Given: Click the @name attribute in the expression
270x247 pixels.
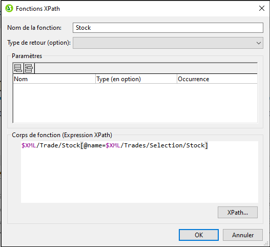Looking at the screenshot, I should (93, 145).
